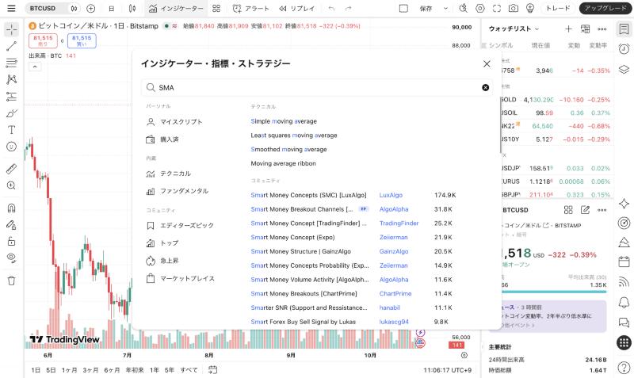Viewport: 634px width, 378px height.
Task: Click the 11:06:17 UTC+9 timezone selector
Action: tap(447, 370)
